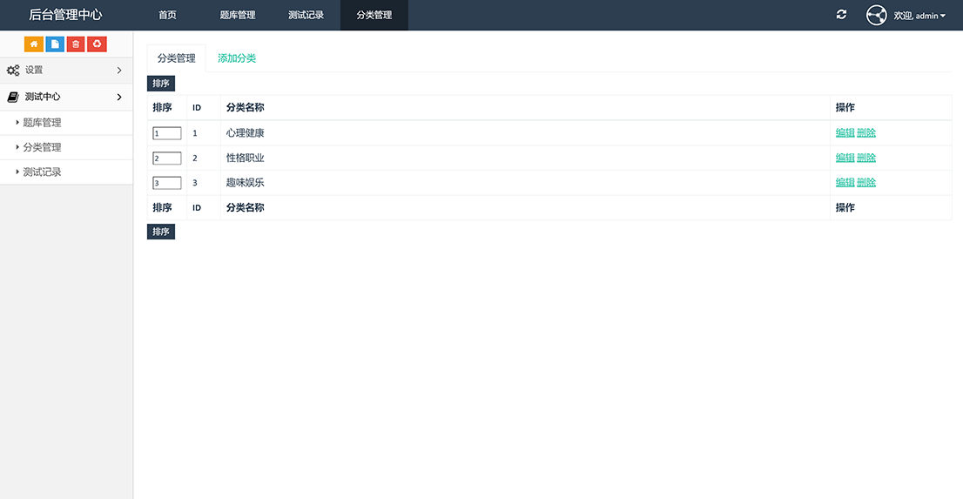Image resolution: width=963 pixels, height=499 pixels.
Task: Click 编辑 for 性格职业
Action: 845,158
